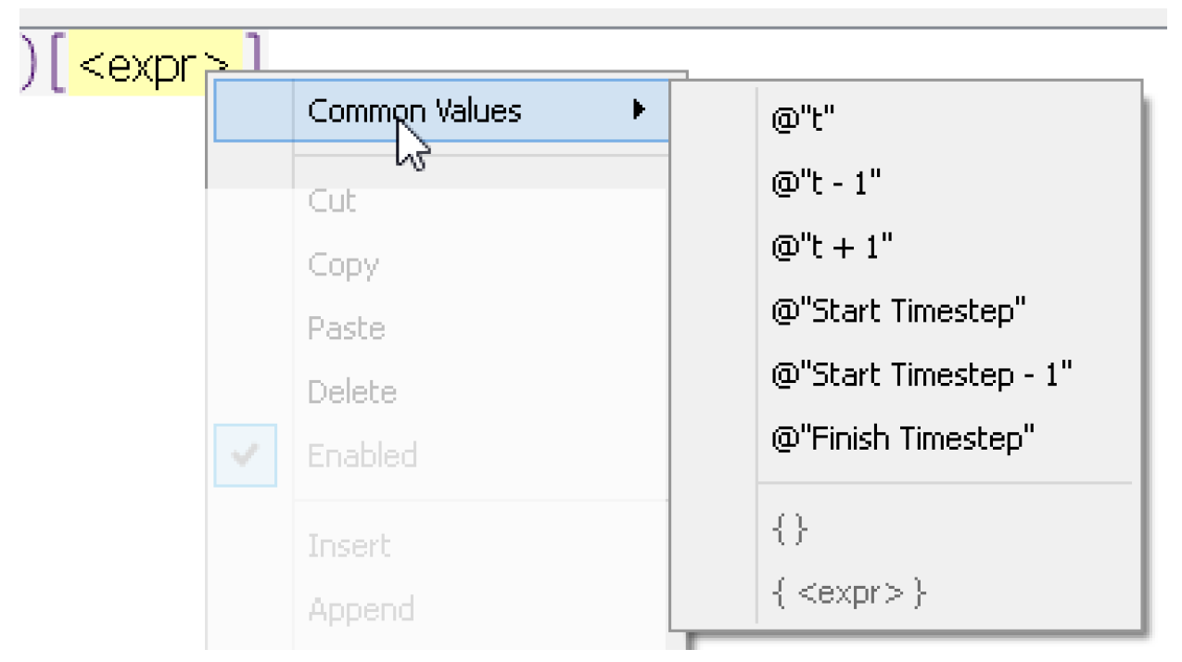Select @"Start Timestep" from the submenu

pos(898,311)
